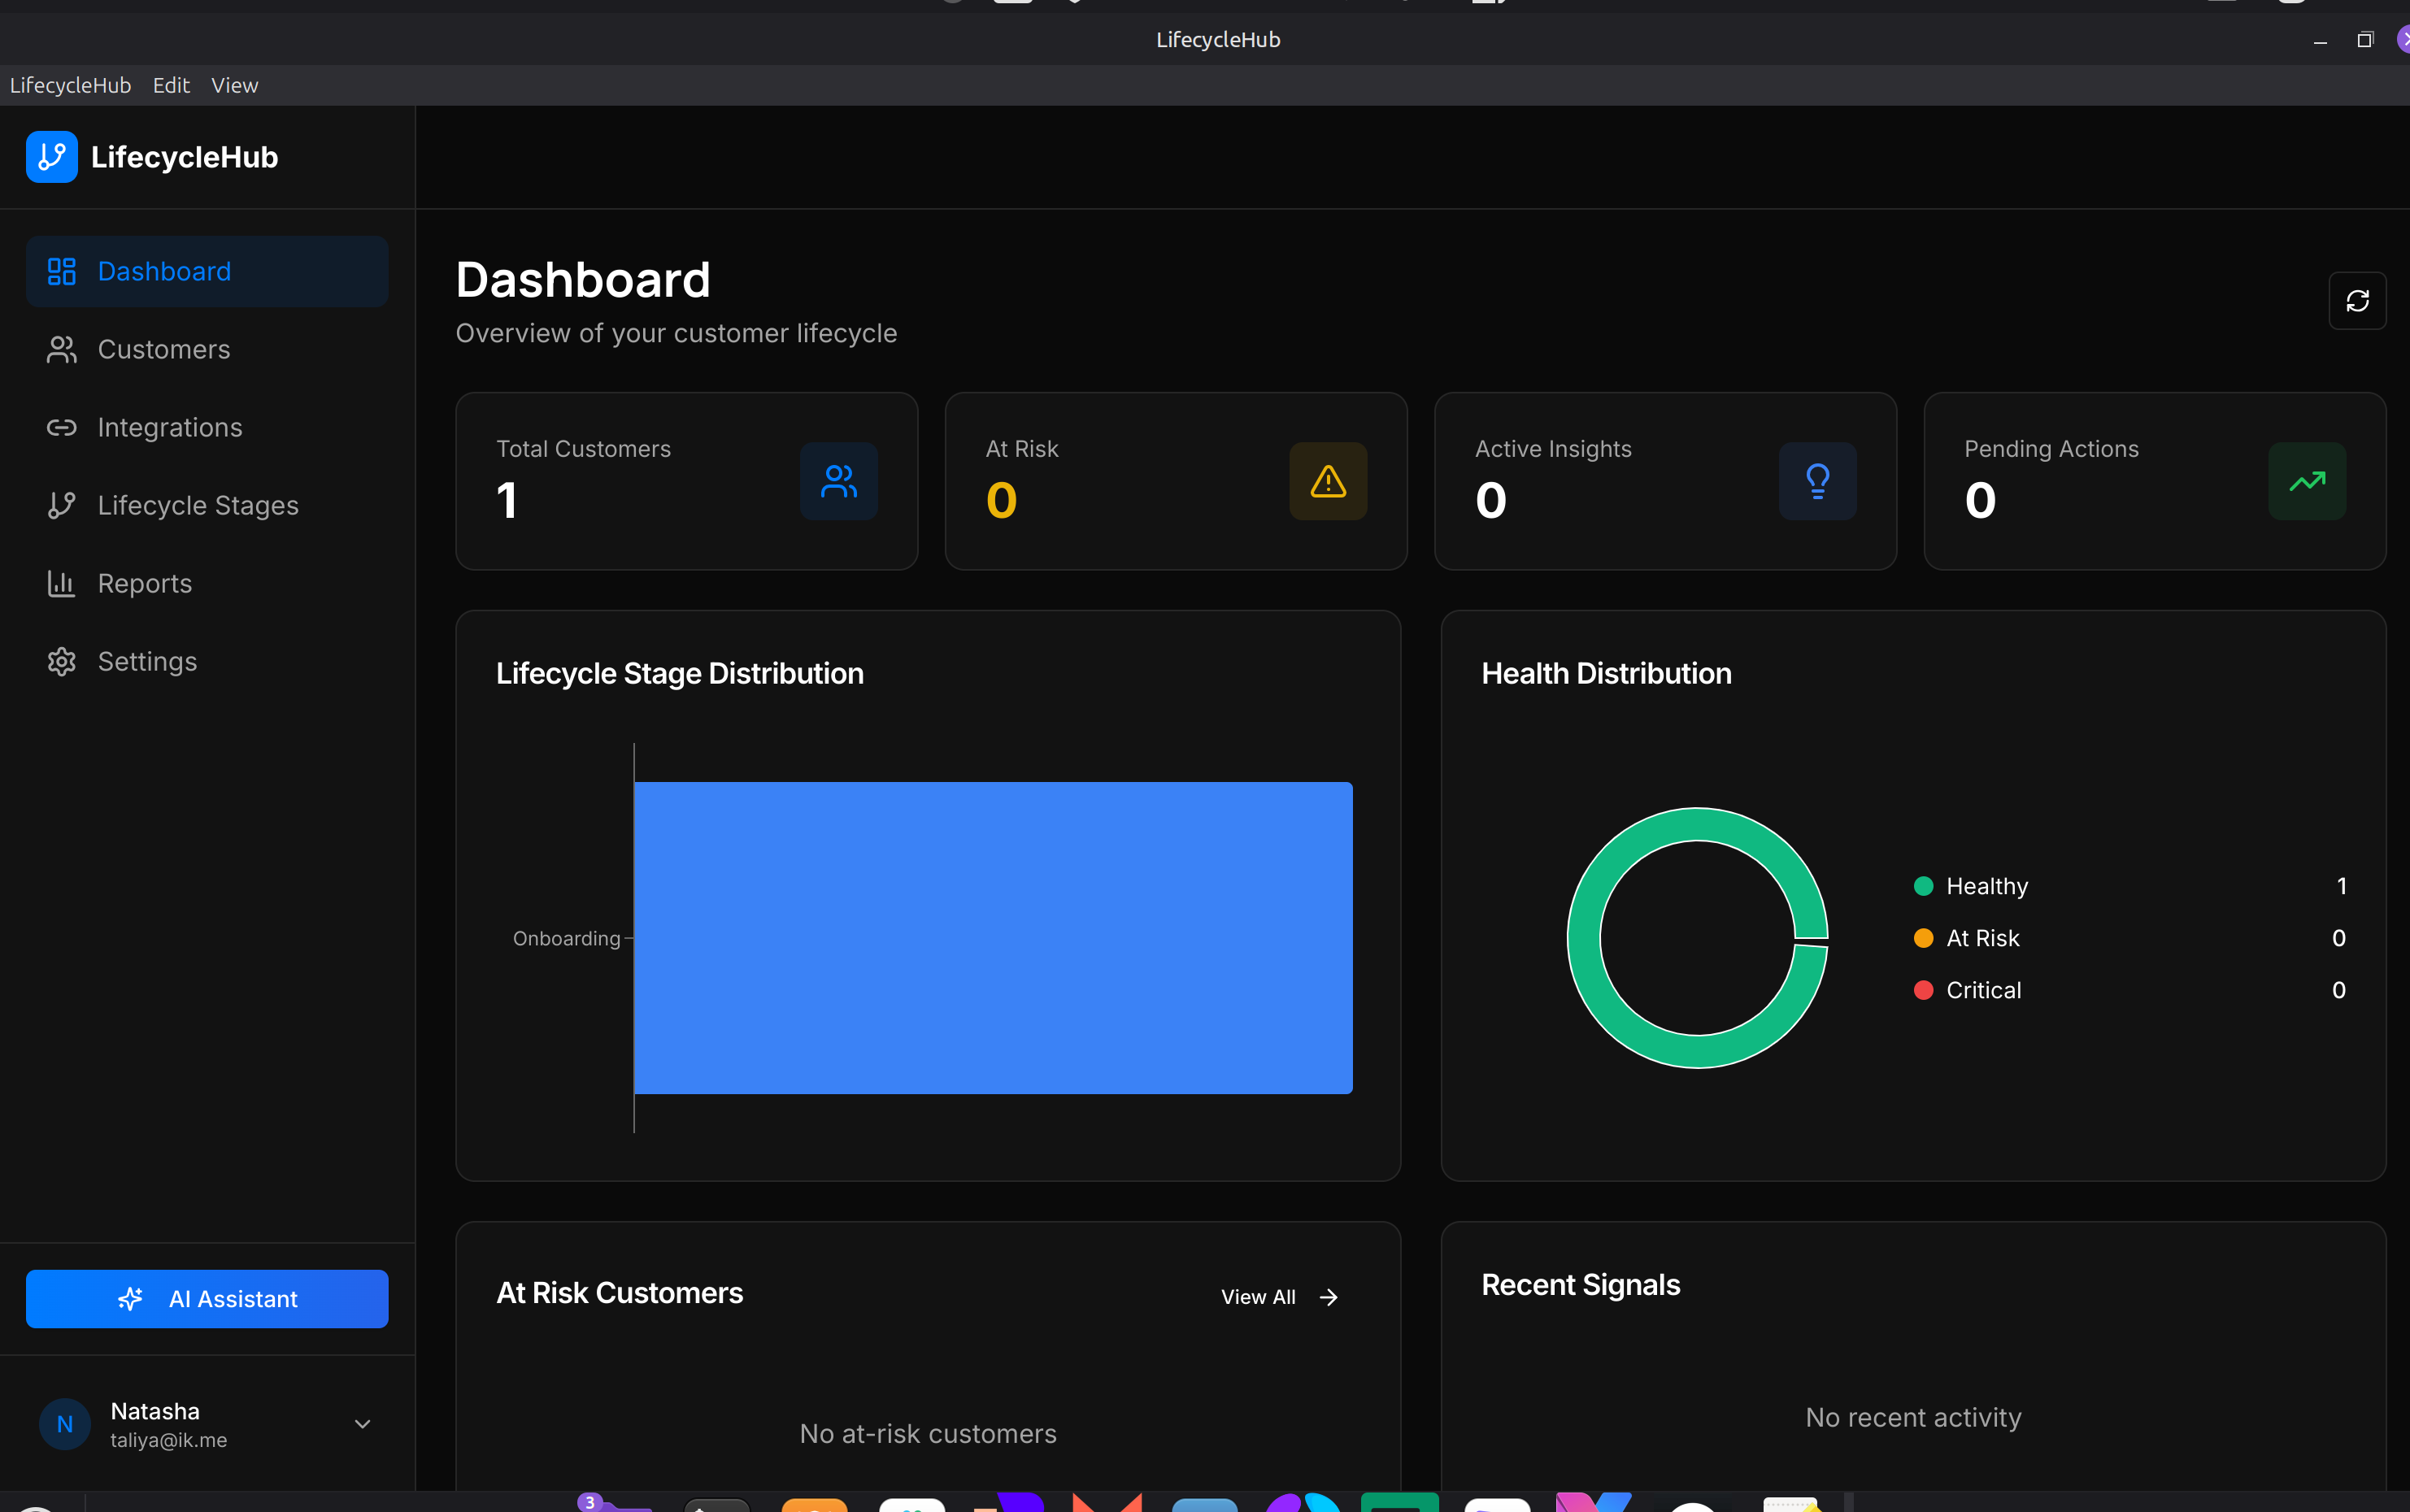Click the Onboarding bar in Lifecycle Stage Distribution
Screen dimensions: 2410x1512
(x=992, y=938)
